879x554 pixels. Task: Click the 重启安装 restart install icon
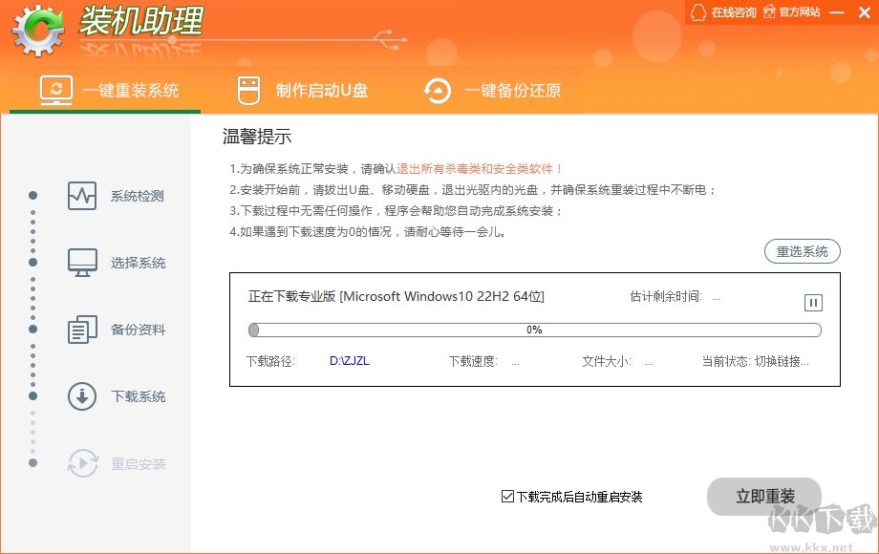(x=82, y=462)
